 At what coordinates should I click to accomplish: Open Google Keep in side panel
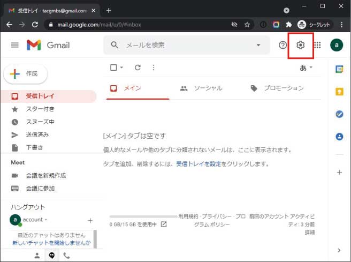tap(339, 92)
